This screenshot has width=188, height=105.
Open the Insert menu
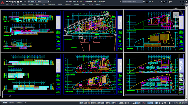(24, 4)
